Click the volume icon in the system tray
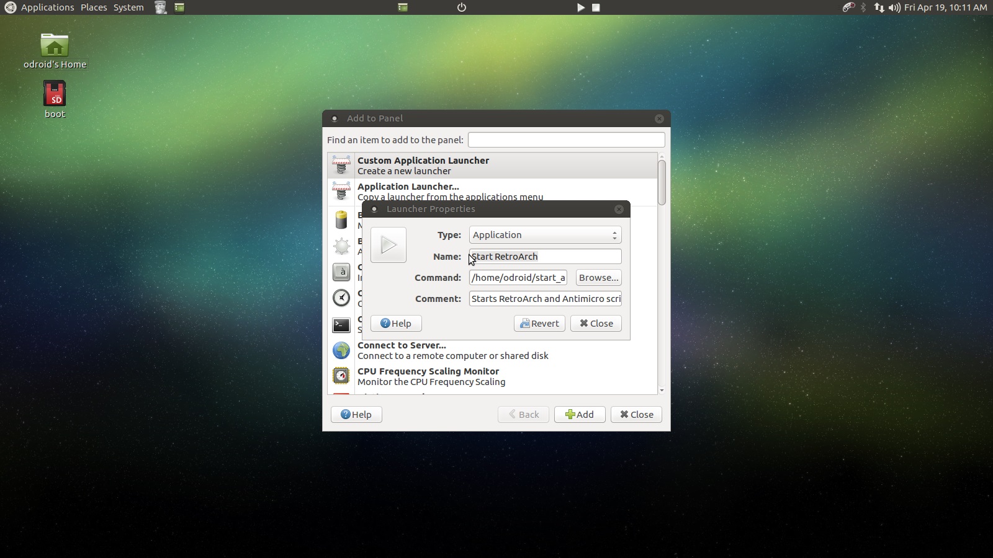 (894, 7)
